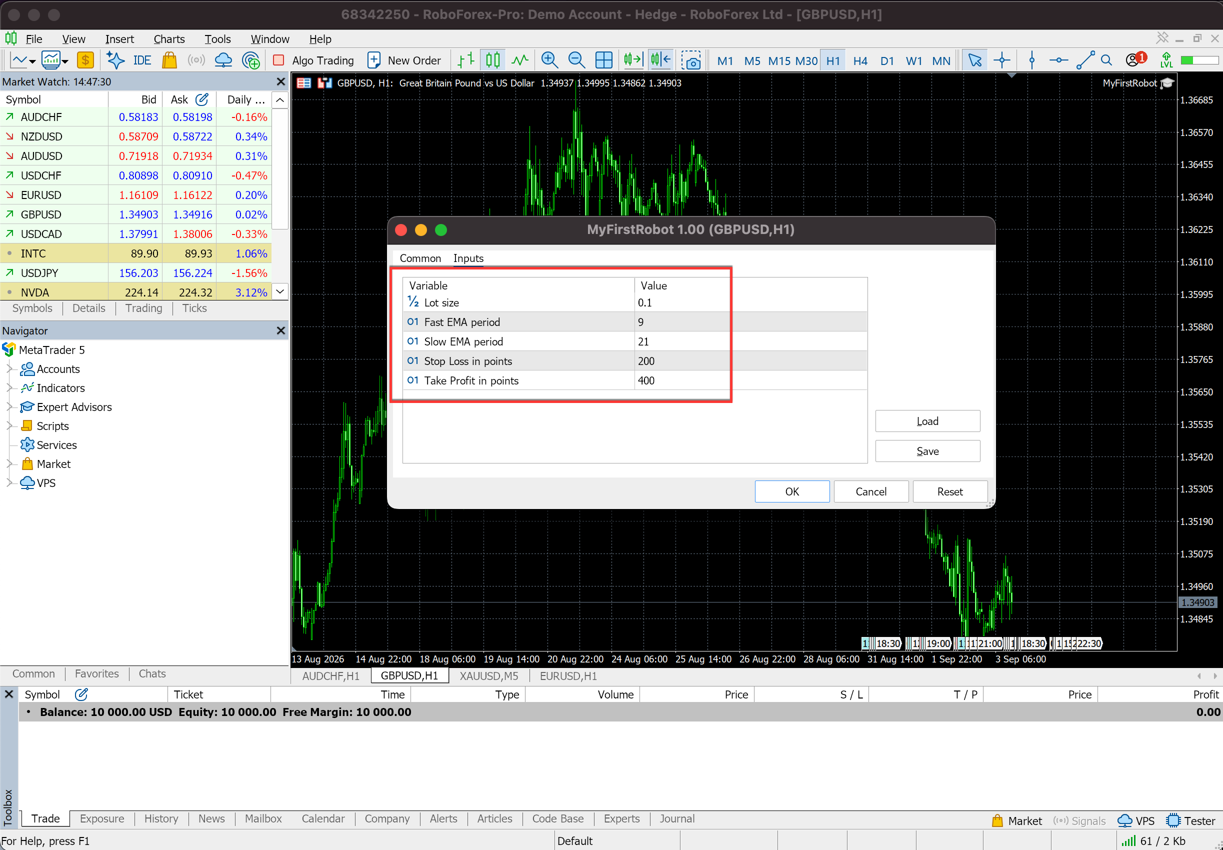The width and height of the screenshot is (1223, 850).
Task: Take a chart screenshot with camera icon
Action: 691,60
